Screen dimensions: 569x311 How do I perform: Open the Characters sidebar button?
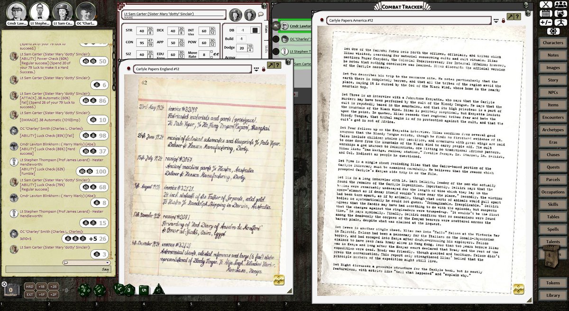click(553, 43)
